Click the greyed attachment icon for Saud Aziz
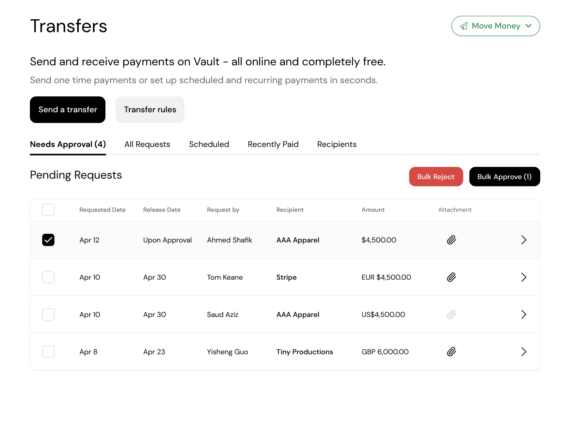The width and height of the screenshot is (568, 424). click(x=451, y=314)
